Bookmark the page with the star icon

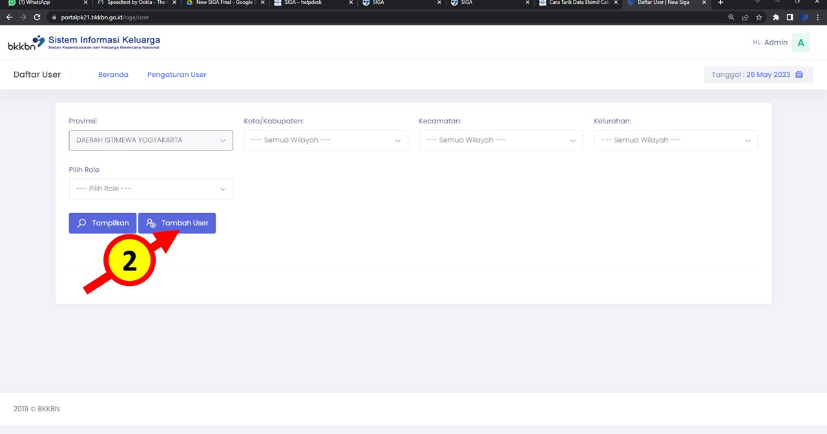point(759,17)
